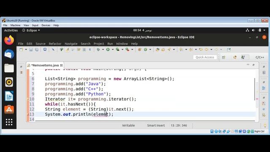270x152 pixels.
Task: Open the dropdown arrow beside the New icon
Action: pos(26,50)
